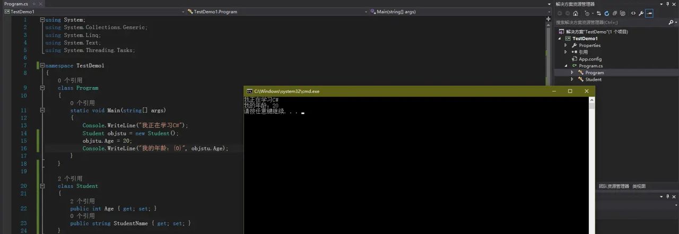The image size is (679, 234).
Task: Click '0 个引用' above class Program
Action: [x=70, y=80]
